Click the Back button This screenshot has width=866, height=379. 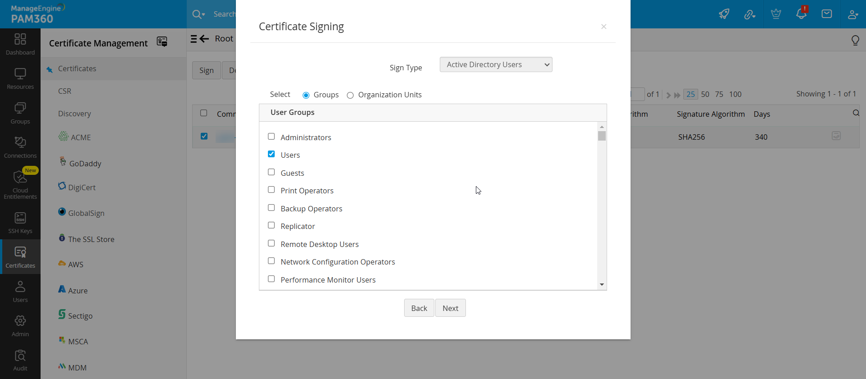click(x=419, y=308)
